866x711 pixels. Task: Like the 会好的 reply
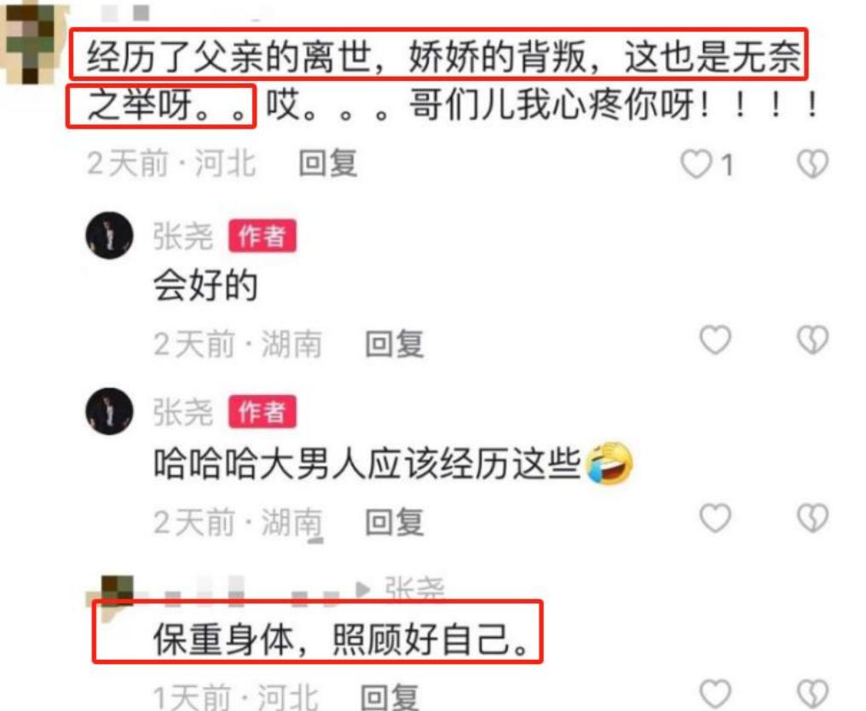tap(715, 339)
